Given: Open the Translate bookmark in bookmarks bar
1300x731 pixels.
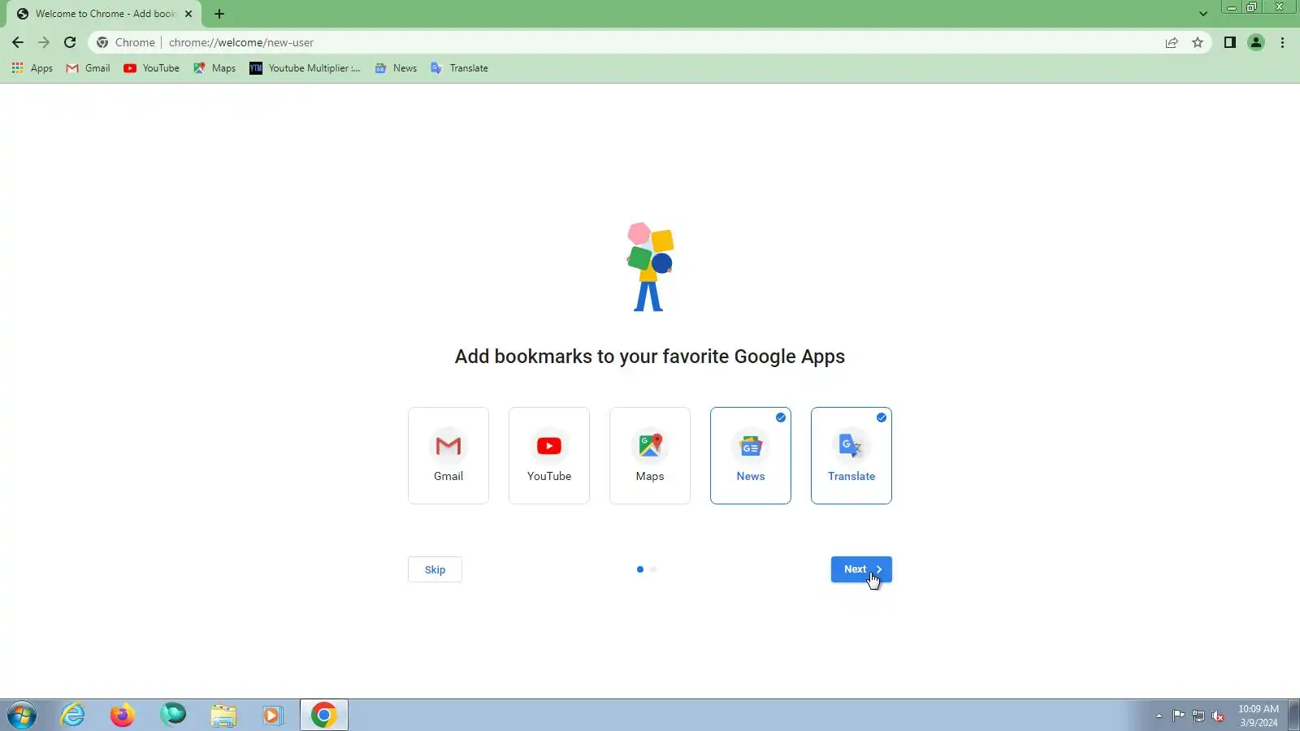Looking at the screenshot, I should (x=460, y=68).
